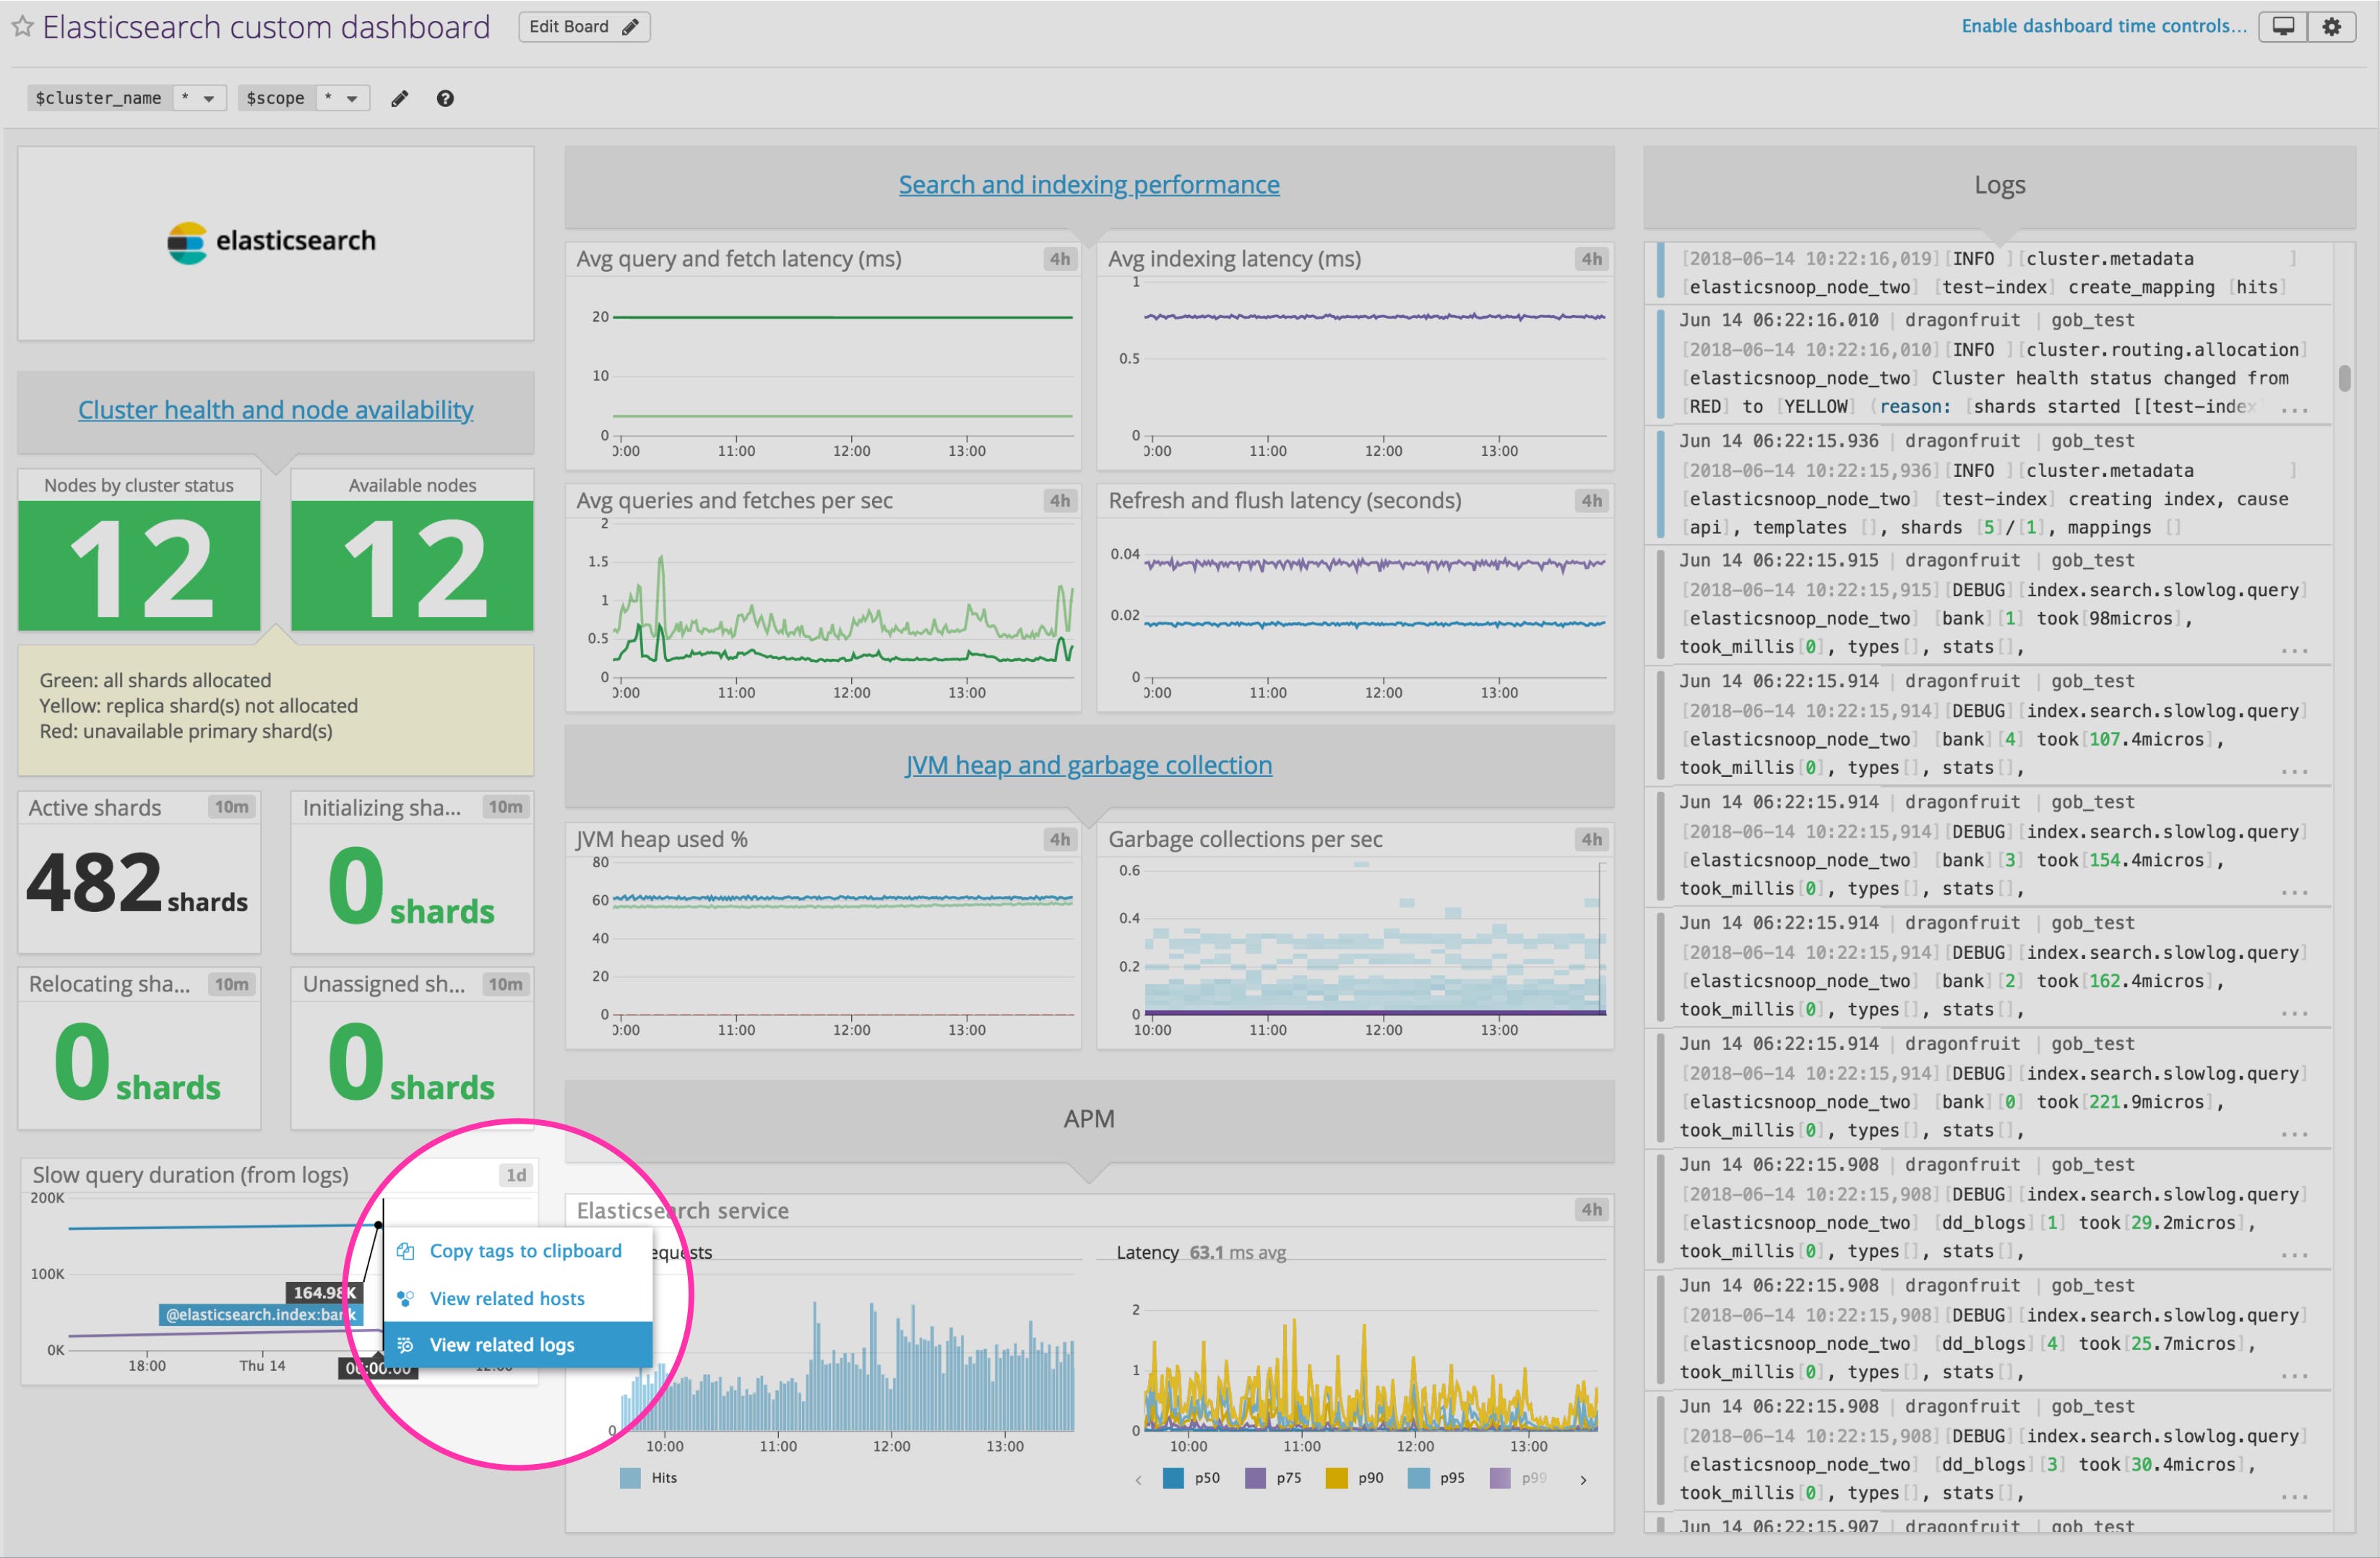Click Enable dashboard time controls link

click(x=2103, y=25)
